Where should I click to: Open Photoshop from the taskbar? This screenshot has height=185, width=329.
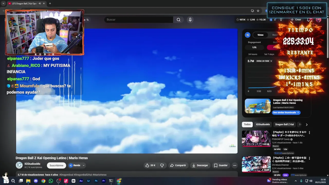point(96,181)
